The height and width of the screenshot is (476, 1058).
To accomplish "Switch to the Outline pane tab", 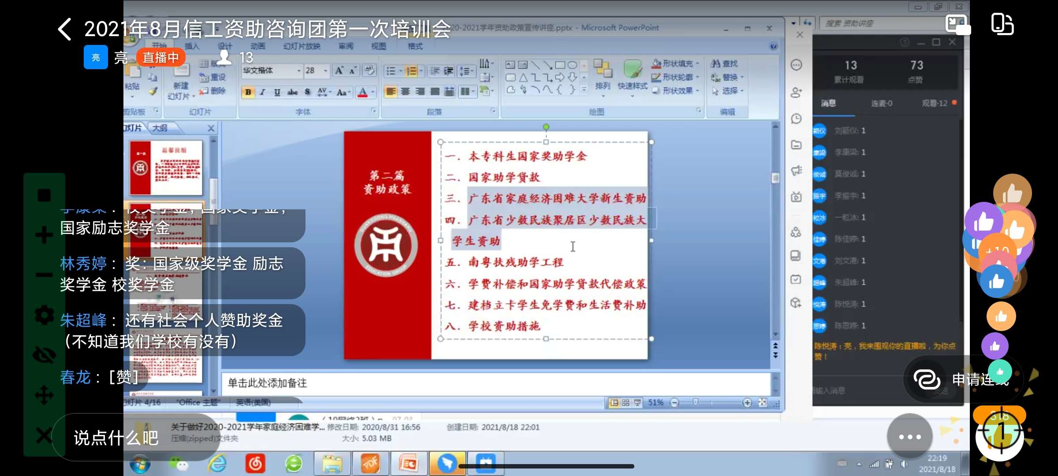I will [160, 128].
